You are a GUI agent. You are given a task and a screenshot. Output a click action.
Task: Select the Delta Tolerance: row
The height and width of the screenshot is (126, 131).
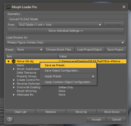click(27, 73)
